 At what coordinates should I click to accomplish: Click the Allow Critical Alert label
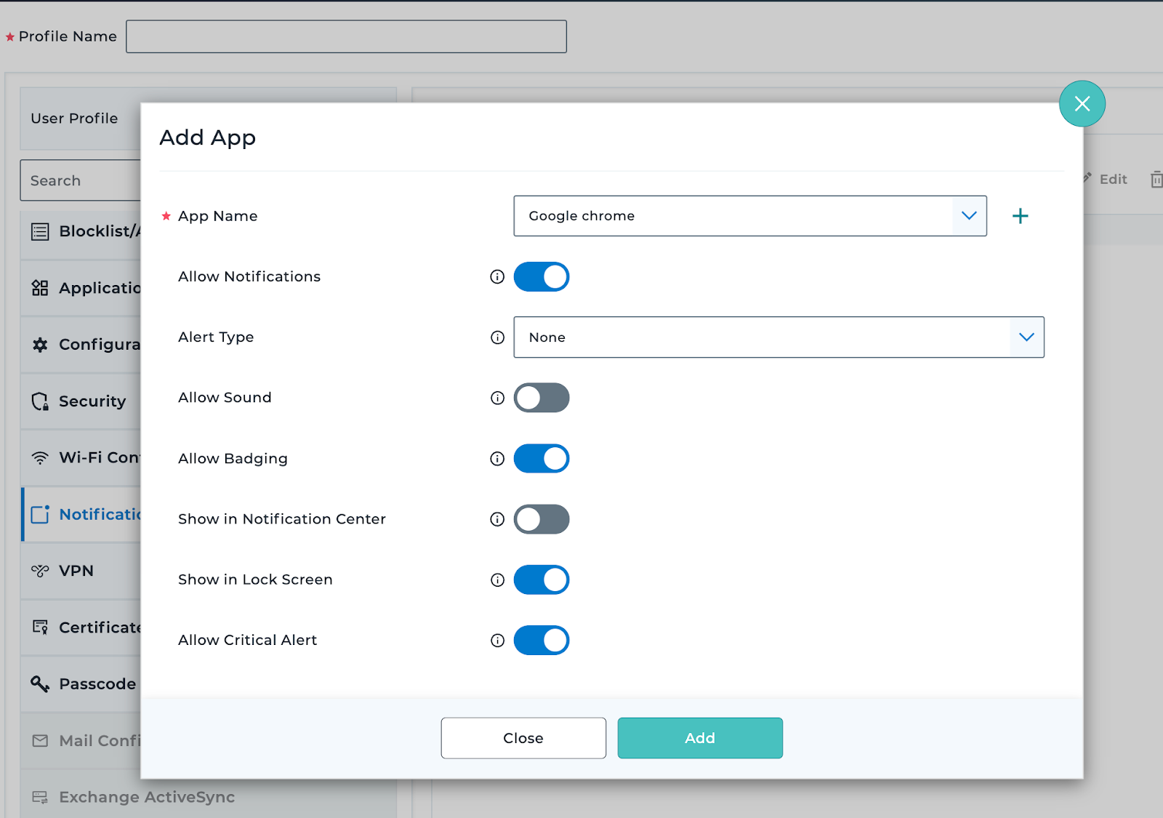coord(247,640)
